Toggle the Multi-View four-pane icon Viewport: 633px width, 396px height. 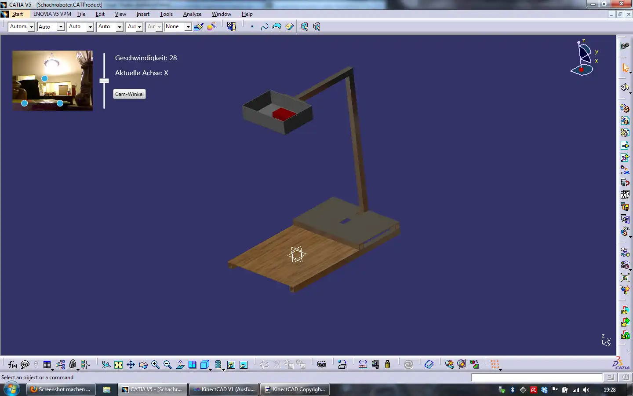[192, 364]
